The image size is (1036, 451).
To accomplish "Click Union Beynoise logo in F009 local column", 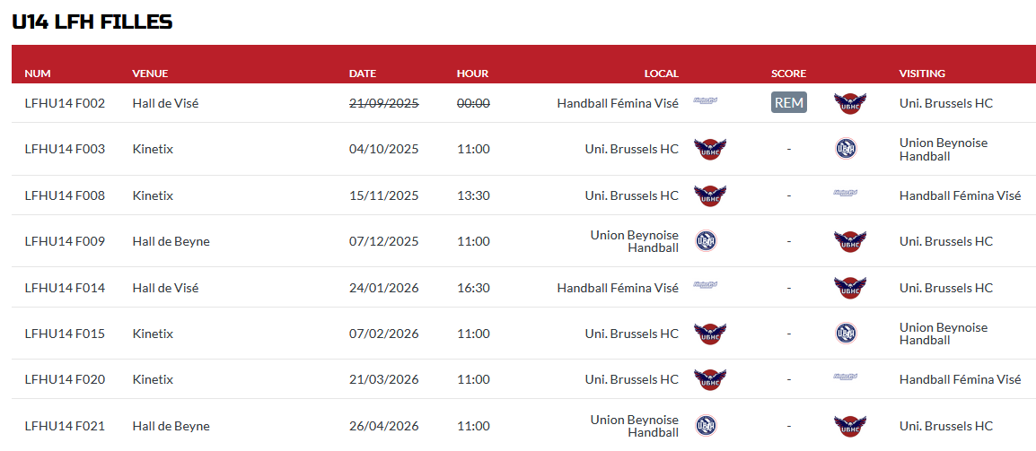I will click(707, 241).
